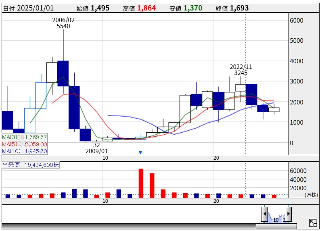Click the 安値 low price value 1,370
This screenshot has width=322, height=231.
pos(193,8)
